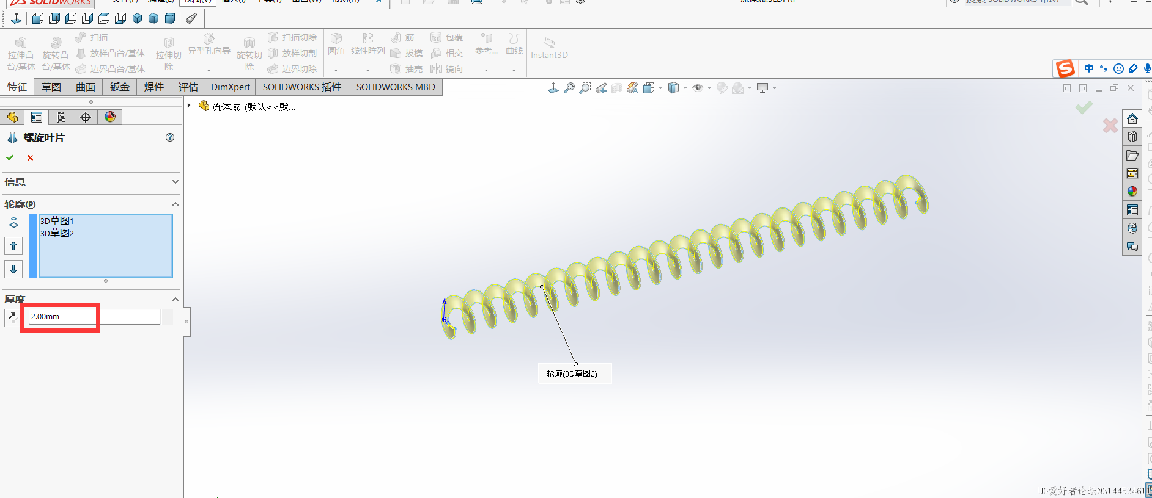
Task: Select 3D草图2 in profile list
Action: pyautogui.click(x=57, y=233)
